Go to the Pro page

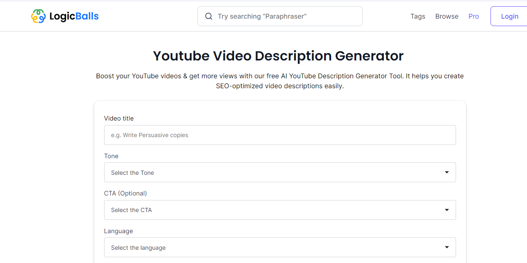click(473, 16)
